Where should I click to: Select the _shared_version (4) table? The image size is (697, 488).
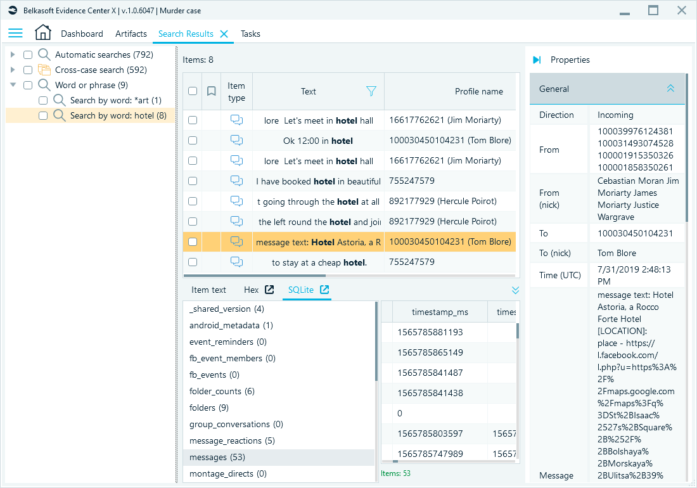pyautogui.click(x=279, y=309)
